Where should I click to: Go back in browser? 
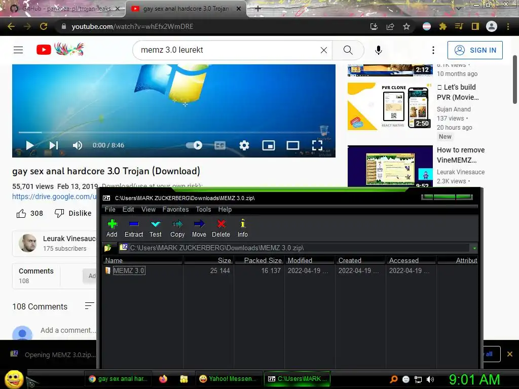pos(11,26)
